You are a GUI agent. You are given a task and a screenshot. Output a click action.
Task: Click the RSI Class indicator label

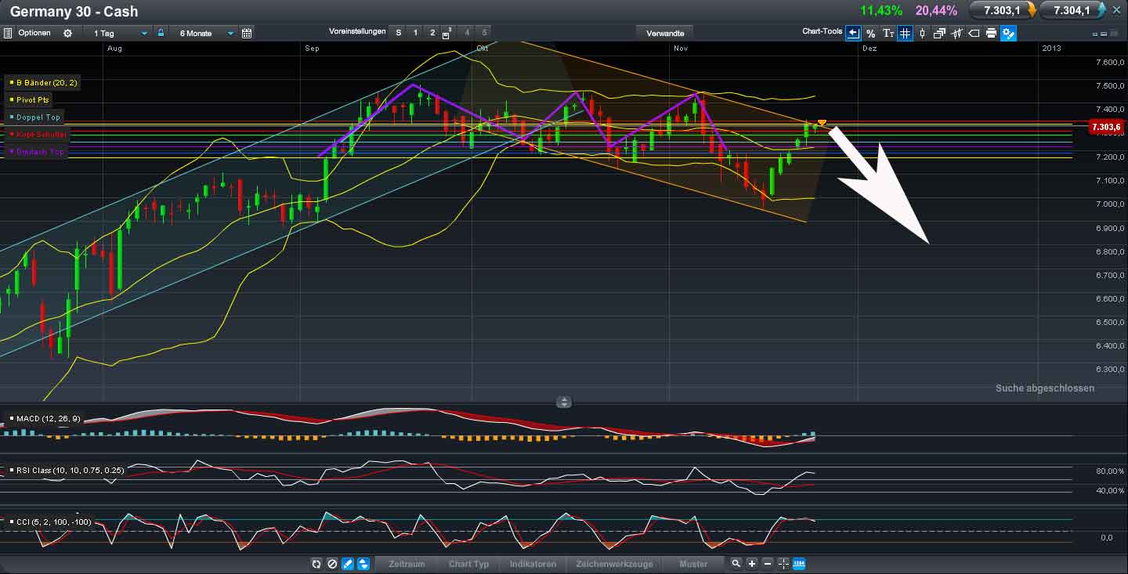[67, 471]
